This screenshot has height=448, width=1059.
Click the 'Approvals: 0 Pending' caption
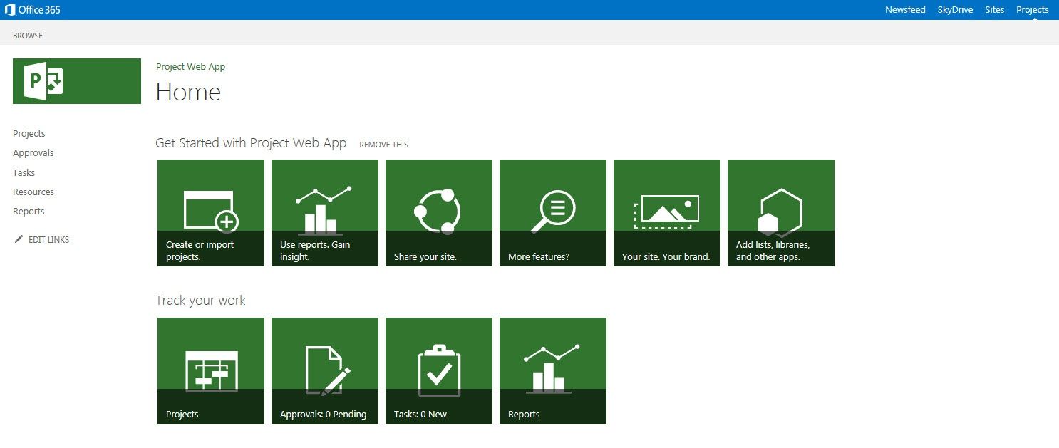tap(324, 415)
